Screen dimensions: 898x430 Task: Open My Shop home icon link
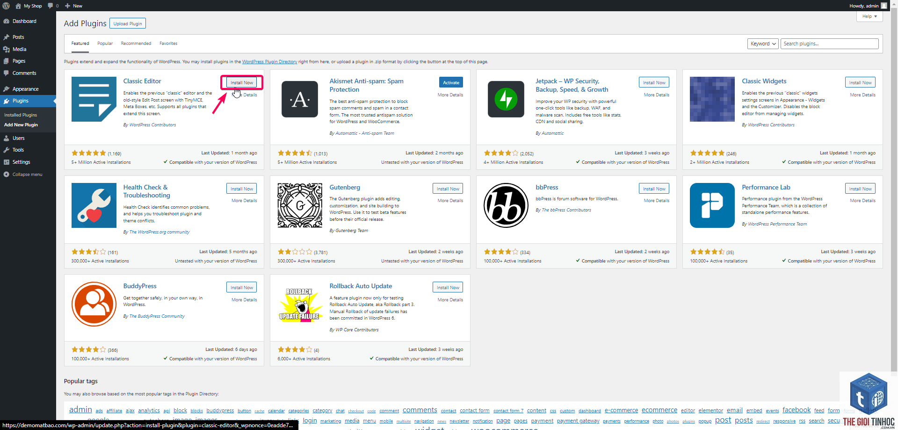(18, 6)
